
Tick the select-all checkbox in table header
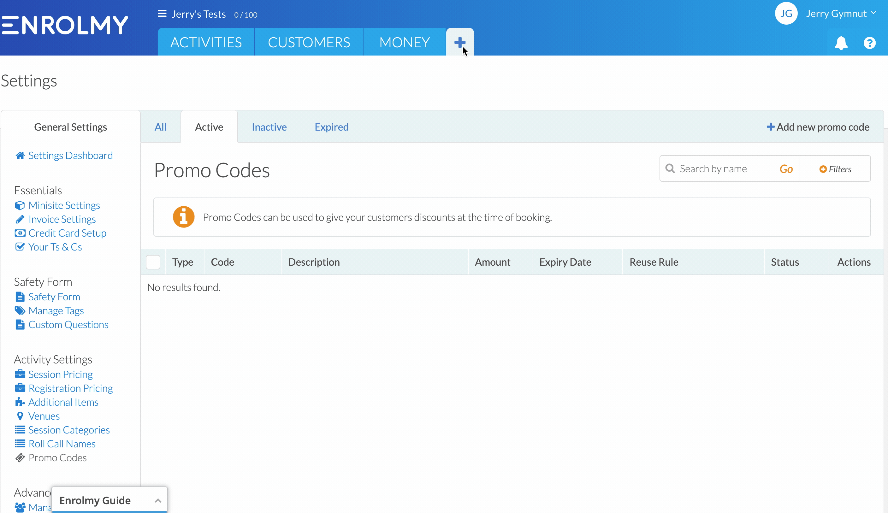(x=153, y=262)
